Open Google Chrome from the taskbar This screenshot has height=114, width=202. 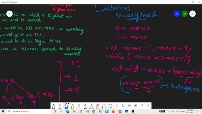coord(94,111)
